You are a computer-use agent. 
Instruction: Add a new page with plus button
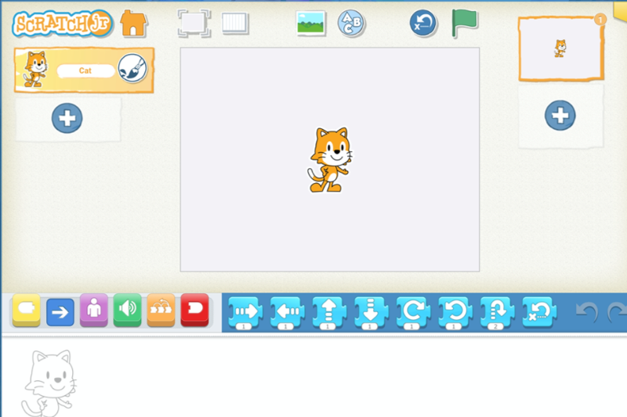tap(560, 115)
